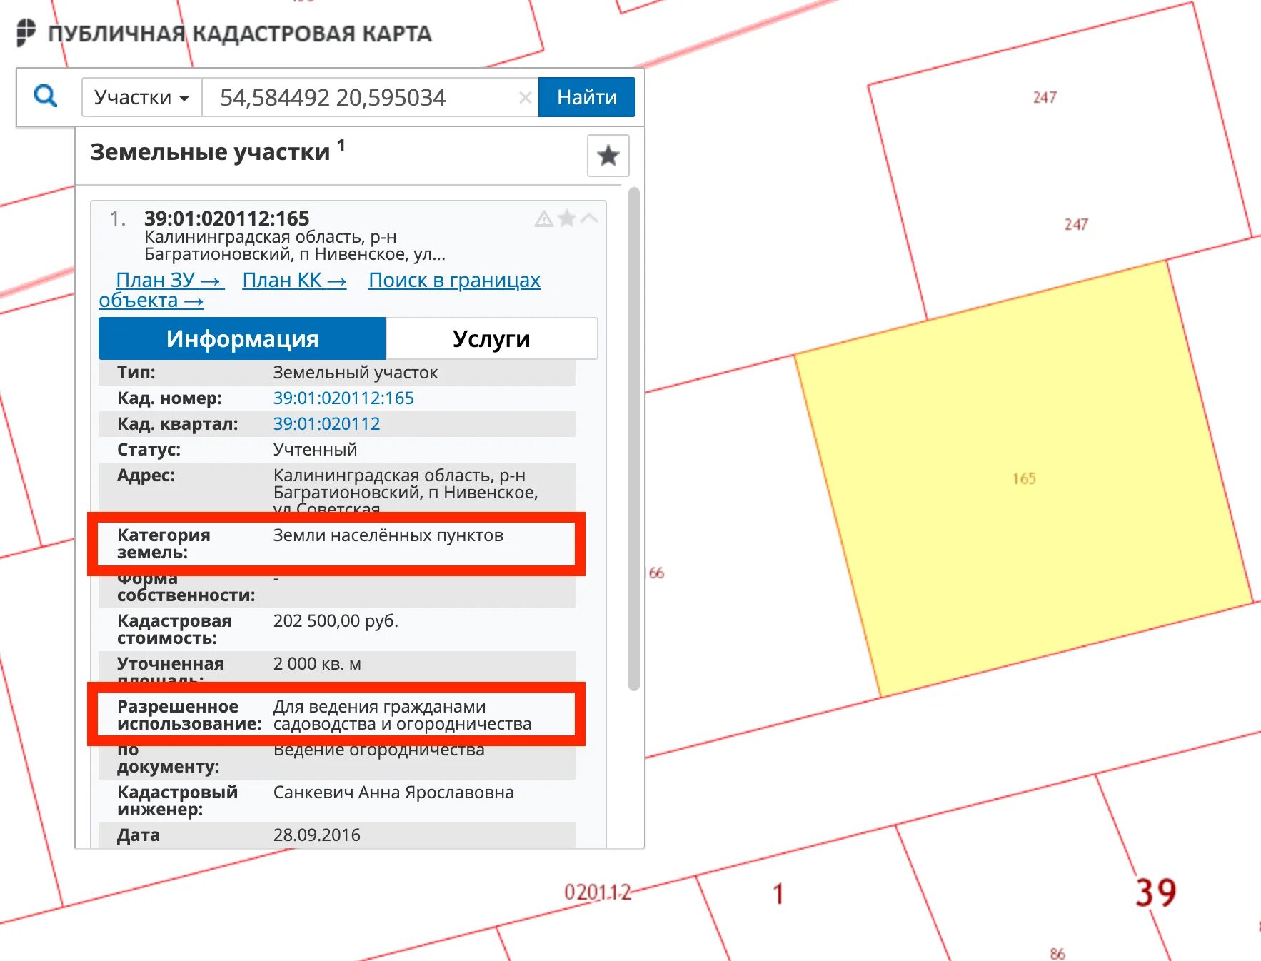The width and height of the screenshot is (1261, 961).
Task: Click the favorites star button in header
Action: point(608,155)
